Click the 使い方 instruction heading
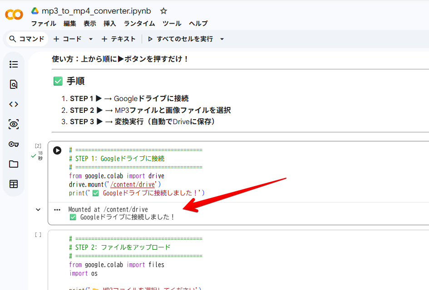The width and height of the screenshot is (429, 290). coord(119,59)
